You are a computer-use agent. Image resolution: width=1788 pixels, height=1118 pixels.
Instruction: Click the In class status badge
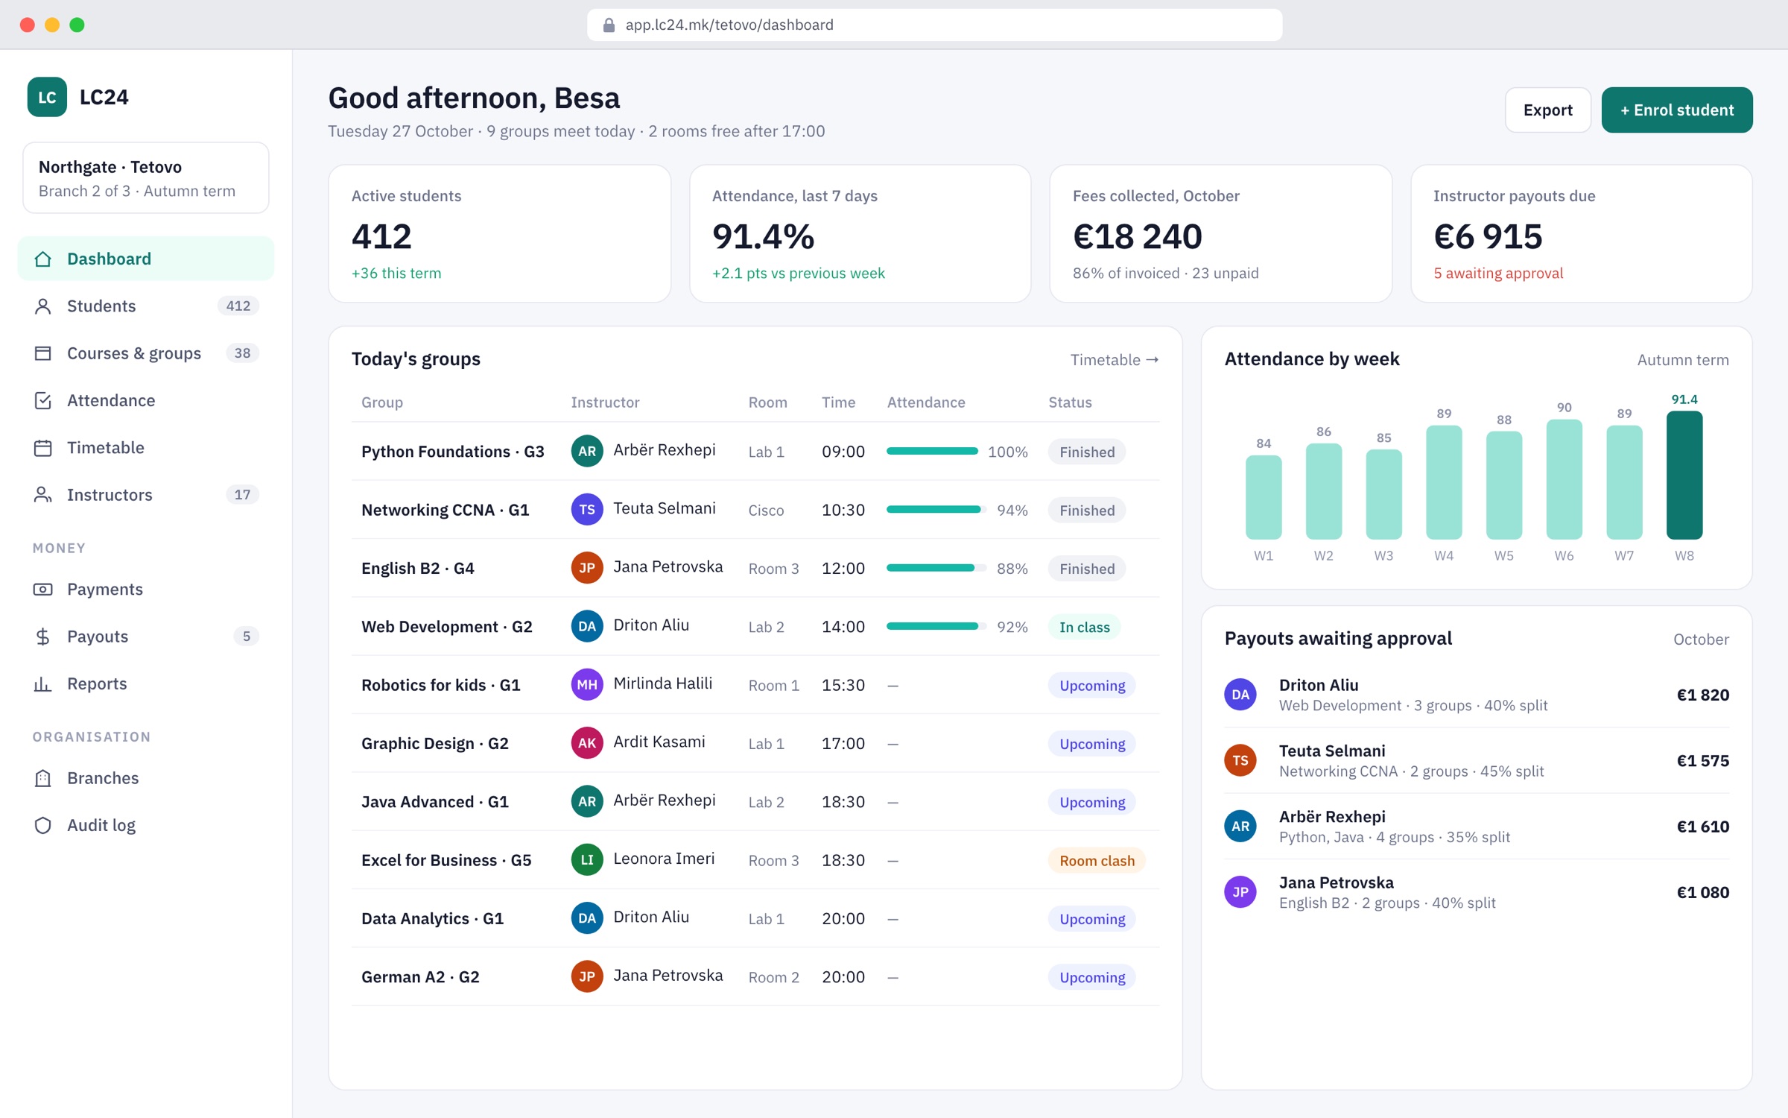(x=1084, y=627)
